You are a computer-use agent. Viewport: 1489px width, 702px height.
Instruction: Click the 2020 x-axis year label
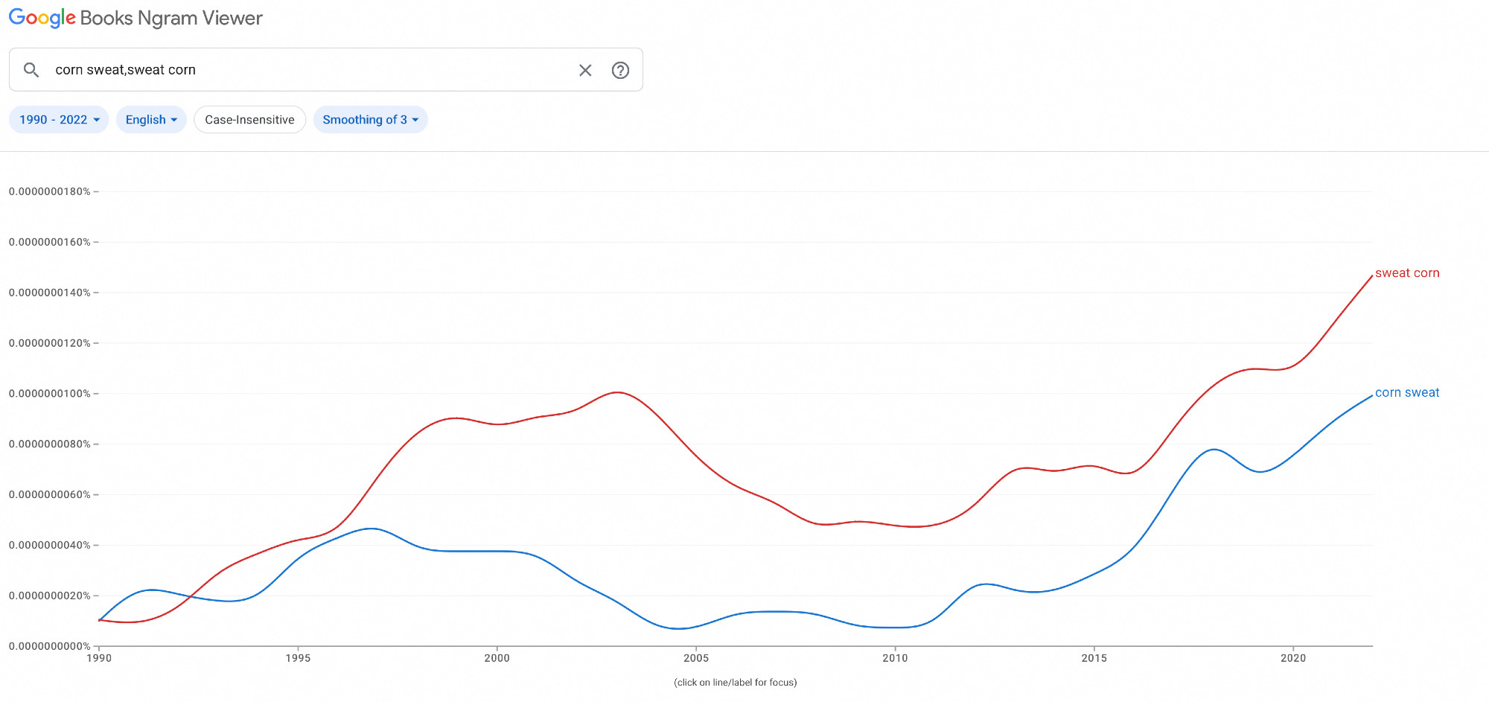tap(1293, 658)
